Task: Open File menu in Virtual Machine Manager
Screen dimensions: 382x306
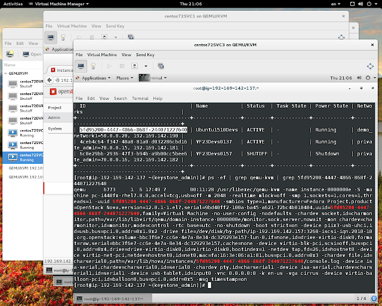Action: point(8,44)
